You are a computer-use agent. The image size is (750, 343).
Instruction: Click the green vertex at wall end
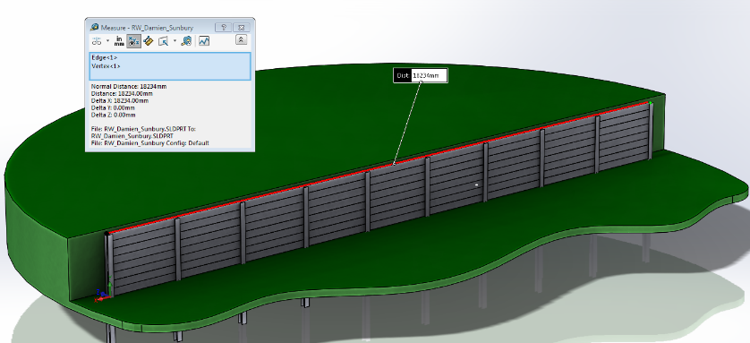(x=651, y=102)
